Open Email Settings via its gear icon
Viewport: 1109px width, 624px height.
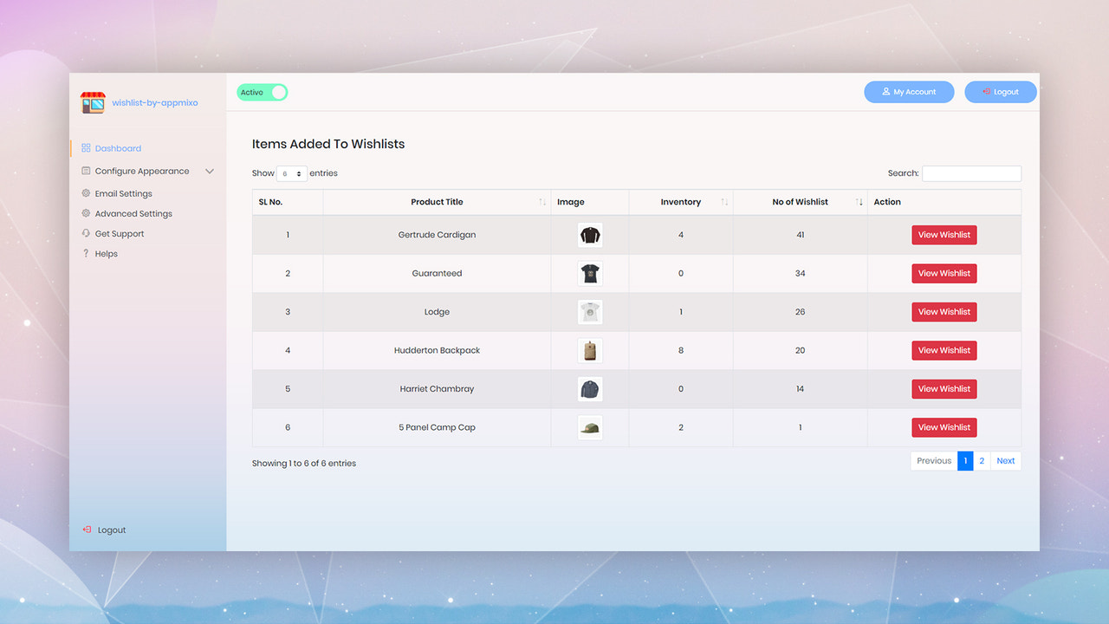click(x=88, y=193)
